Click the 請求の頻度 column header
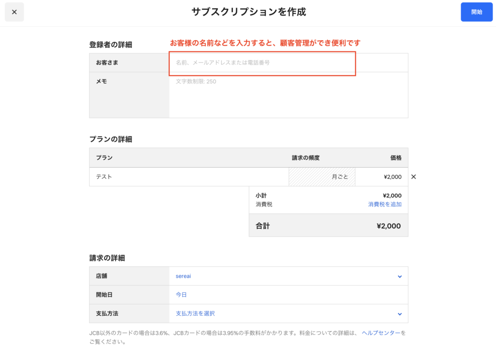The image size is (496, 350). point(306,158)
